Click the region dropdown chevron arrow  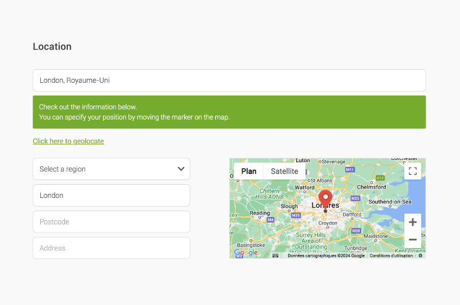[x=181, y=169]
